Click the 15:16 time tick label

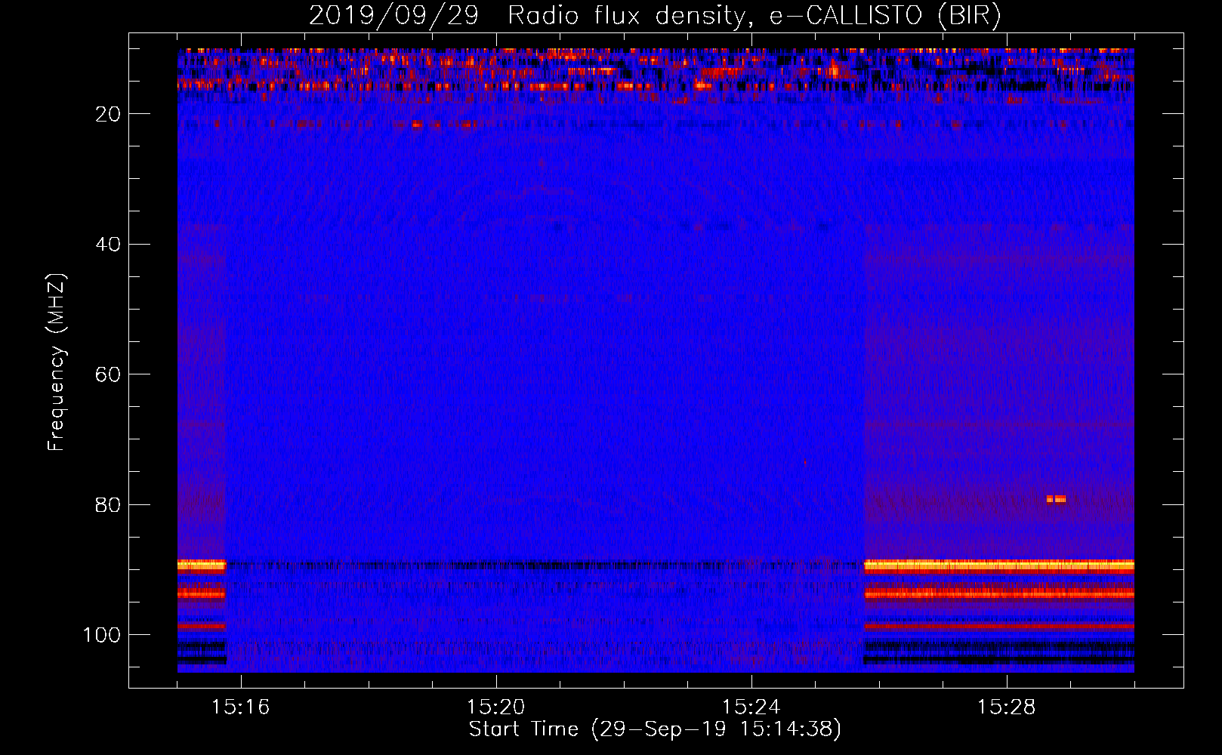tap(241, 707)
